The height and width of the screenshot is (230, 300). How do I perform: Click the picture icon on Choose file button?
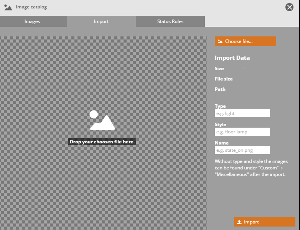(x=220, y=41)
